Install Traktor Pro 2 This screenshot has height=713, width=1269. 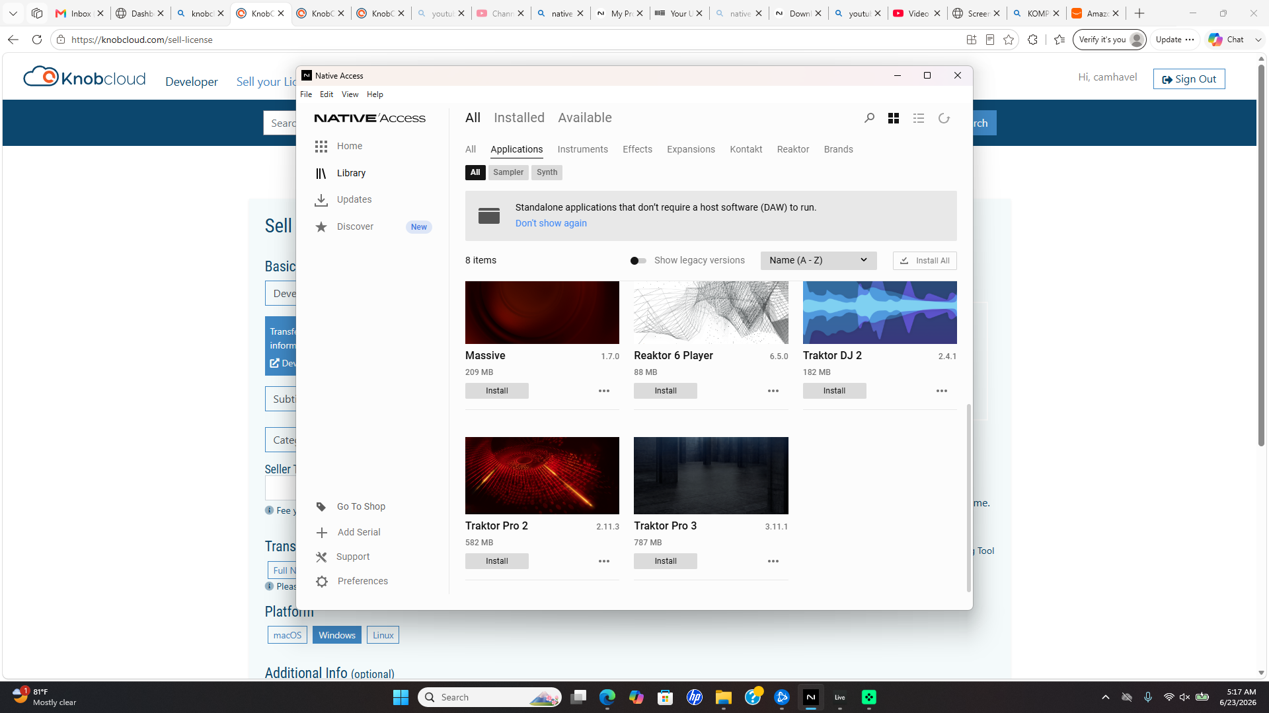pyautogui.click(x=497, y=561)
